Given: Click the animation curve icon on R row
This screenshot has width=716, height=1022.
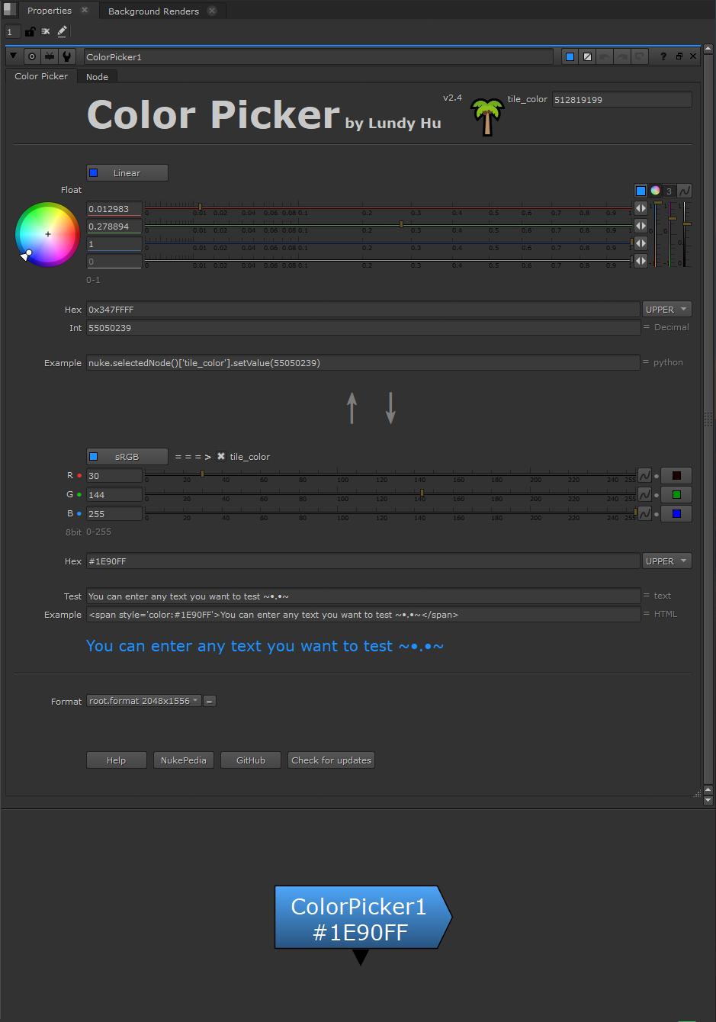Looking at the screenshot, I should 644,475.
